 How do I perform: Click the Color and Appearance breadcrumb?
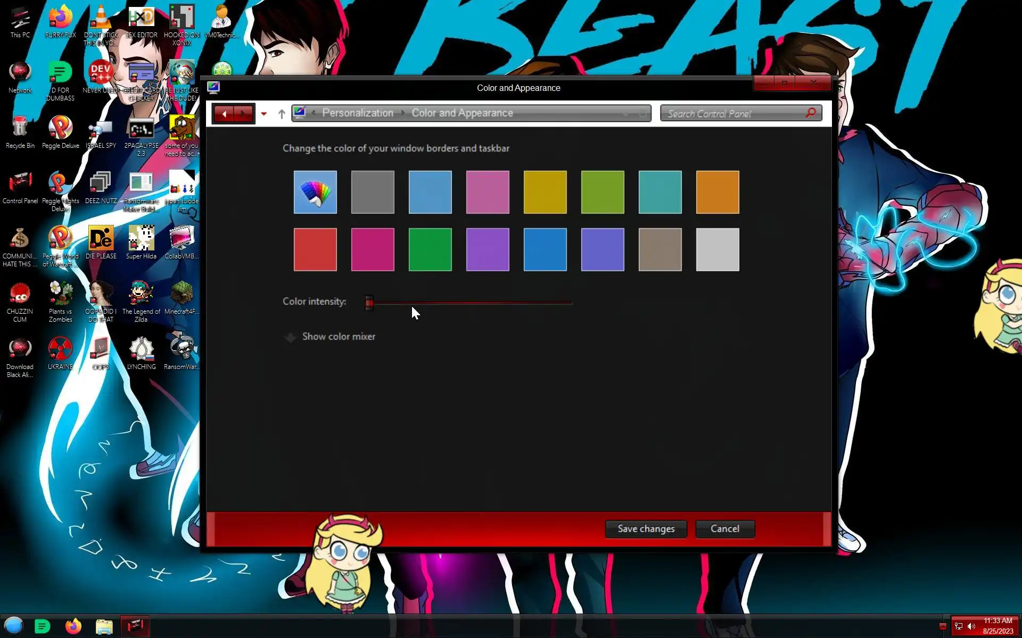point(462,113)
